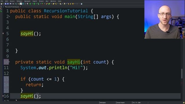Click the Save toolbar icon
Viewport: 185px width, 104px height.
[x=5, y=4]
